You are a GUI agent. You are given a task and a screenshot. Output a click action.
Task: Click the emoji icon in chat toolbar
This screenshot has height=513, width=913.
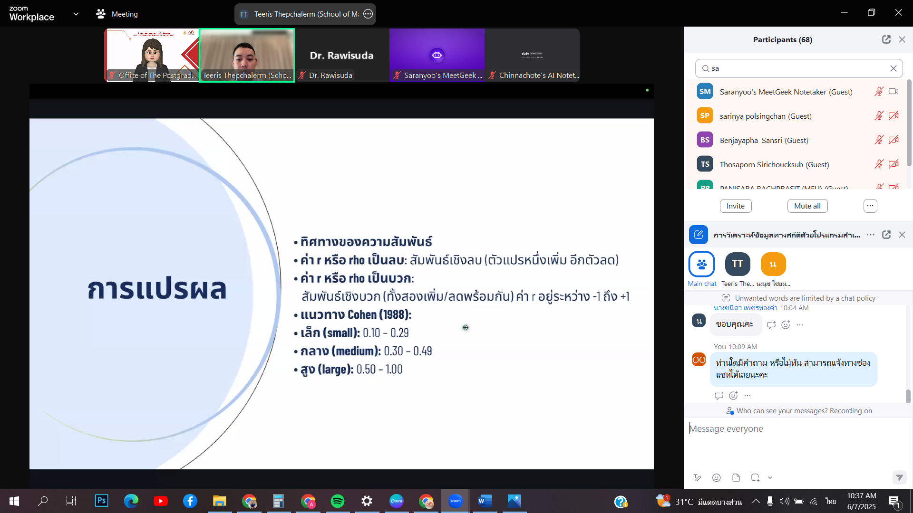pos(717,478)
